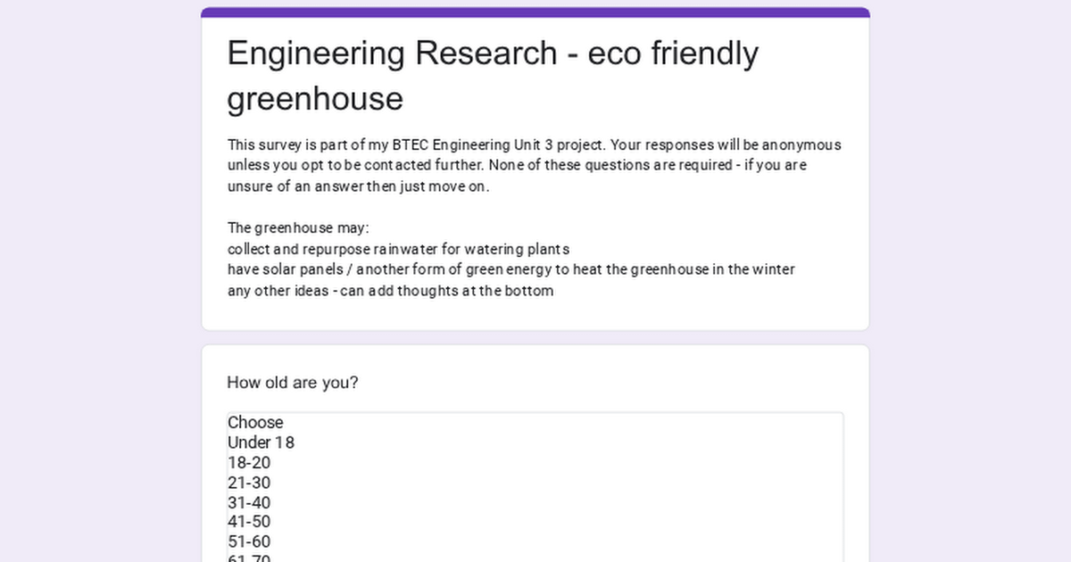
Task: Pick the "Under 18" age option
Action: coord(261,442)
